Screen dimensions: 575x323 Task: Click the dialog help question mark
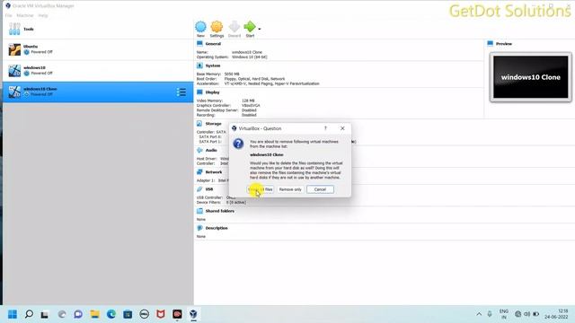[x=325, y=128]
